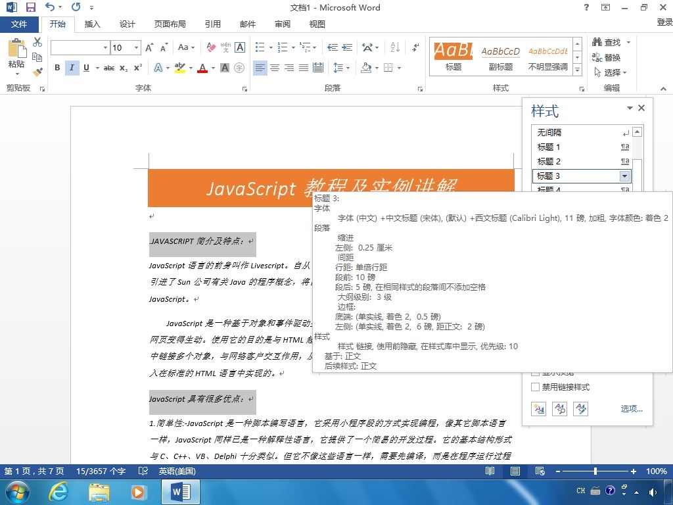Open the bullet list dropdown arrow

point(271,47)
